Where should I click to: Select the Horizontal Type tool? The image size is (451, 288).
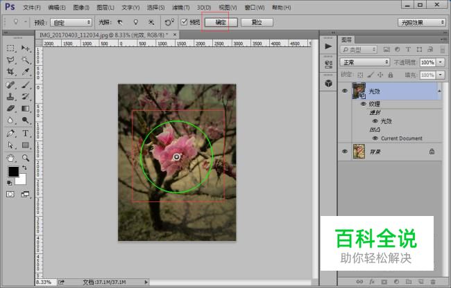point(26,134)
